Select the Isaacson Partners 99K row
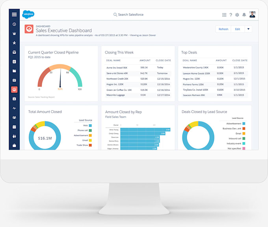This screenshot has width=268, height=227. point(214,95)
